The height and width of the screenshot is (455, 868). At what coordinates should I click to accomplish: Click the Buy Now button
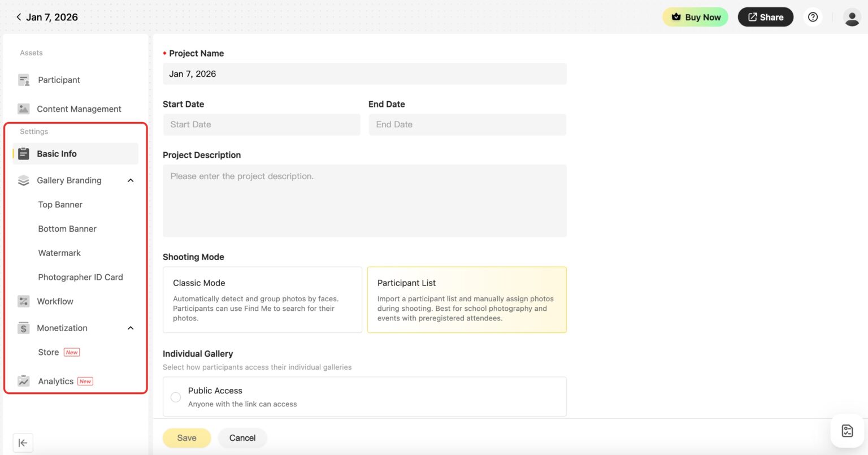tap(695, 17)
